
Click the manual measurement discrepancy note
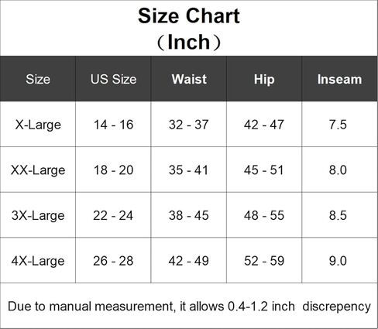pyautogui.click(x=189, y=307)
